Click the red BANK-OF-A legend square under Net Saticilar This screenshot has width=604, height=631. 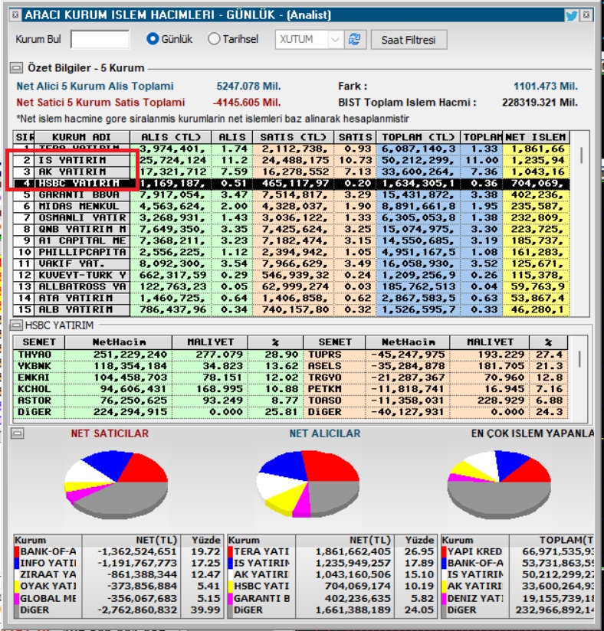pos(17,551)
